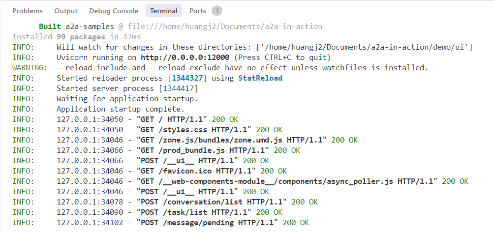The image size is (494, 232).
Task: Open the Output tab
Action: pos(66,11)
